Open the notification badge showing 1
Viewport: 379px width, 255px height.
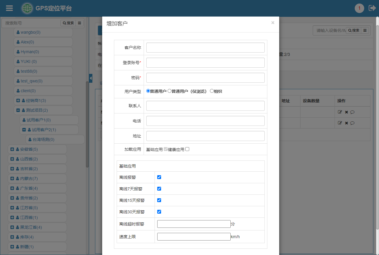359,8
